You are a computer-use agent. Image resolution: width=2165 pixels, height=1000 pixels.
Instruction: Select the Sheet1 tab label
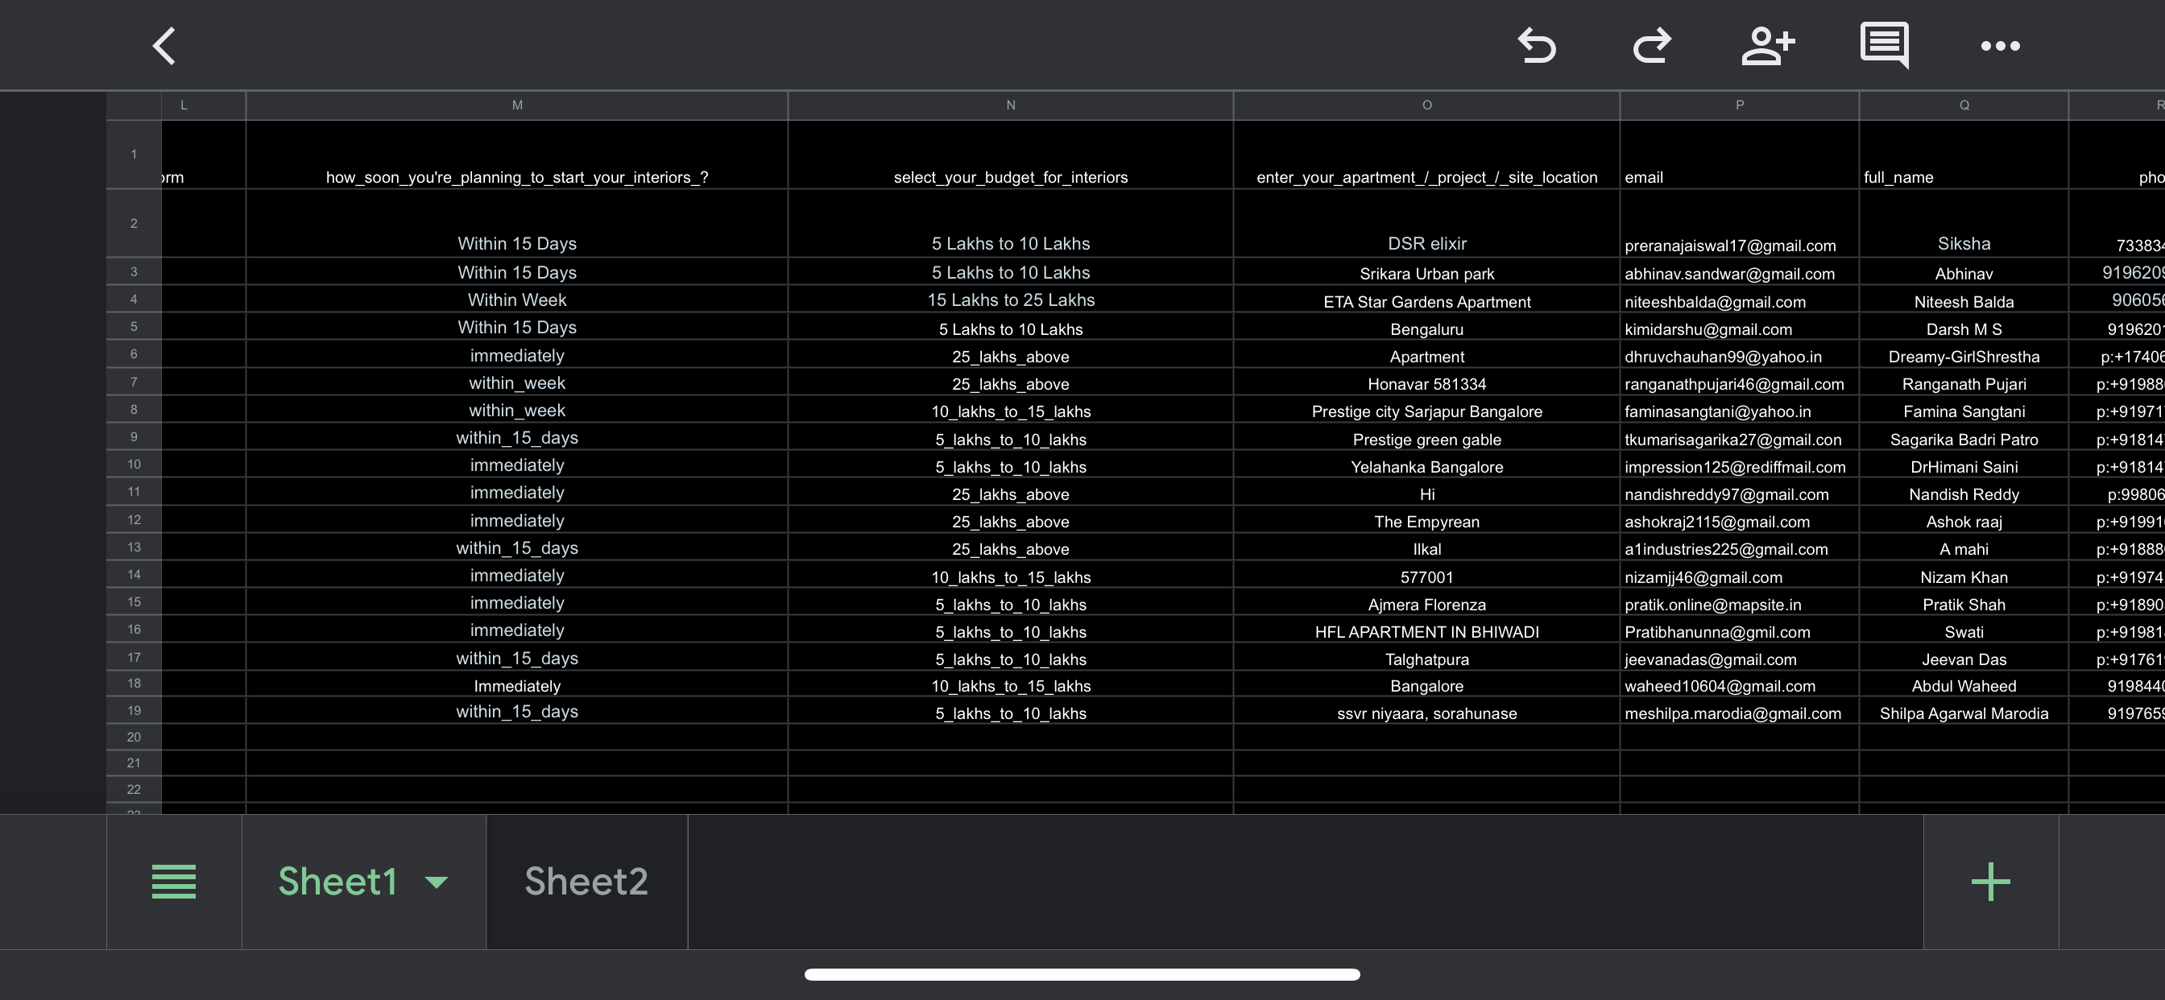[x=337, y=882]
